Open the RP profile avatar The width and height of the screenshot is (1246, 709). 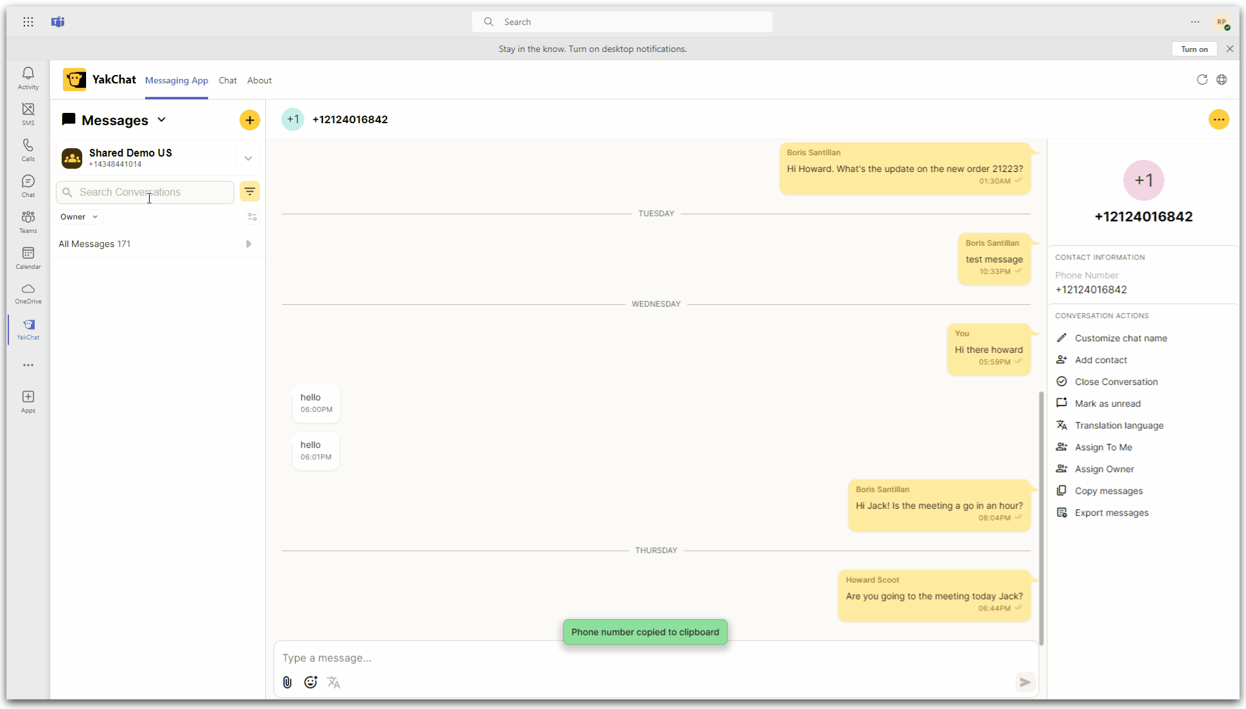pyautogui.click(x=1222, y=22)
